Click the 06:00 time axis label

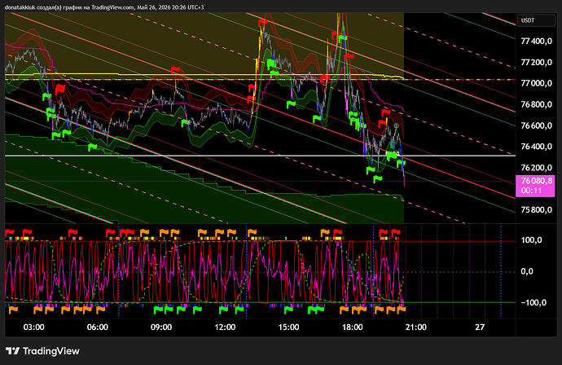tap(98, 327)
